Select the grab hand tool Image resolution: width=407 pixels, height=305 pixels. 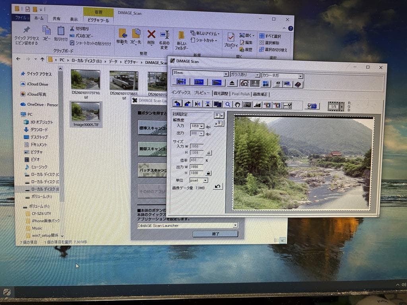[238, 104]
